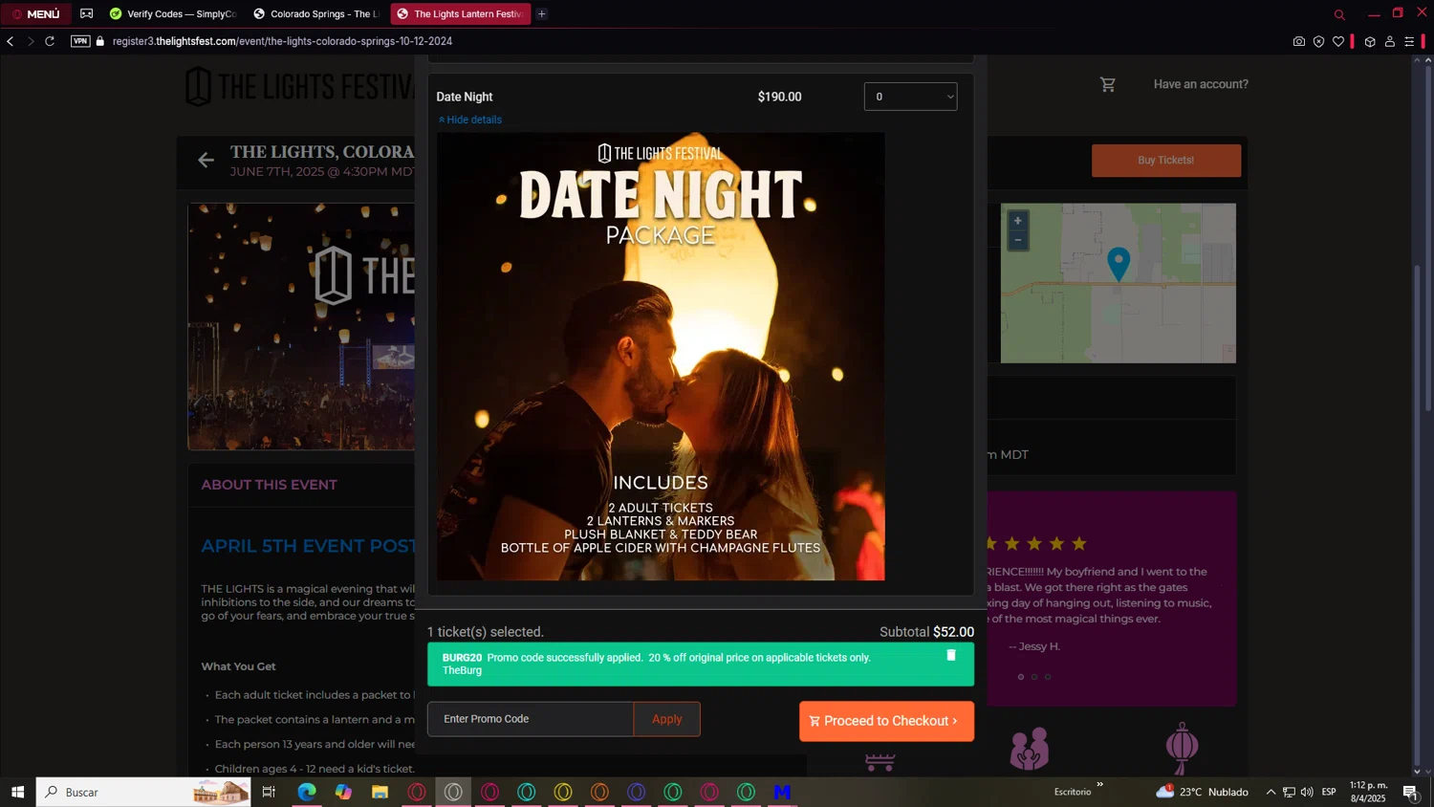Collapse details with Hide details link
Image resolution: width=1434 pixels, height=807 pixels.
tap(469, 120)
